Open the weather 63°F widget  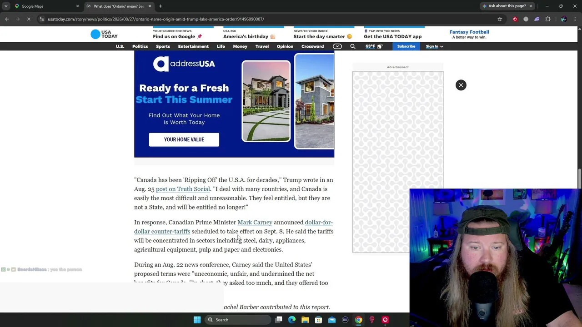[x=374, y=46]
